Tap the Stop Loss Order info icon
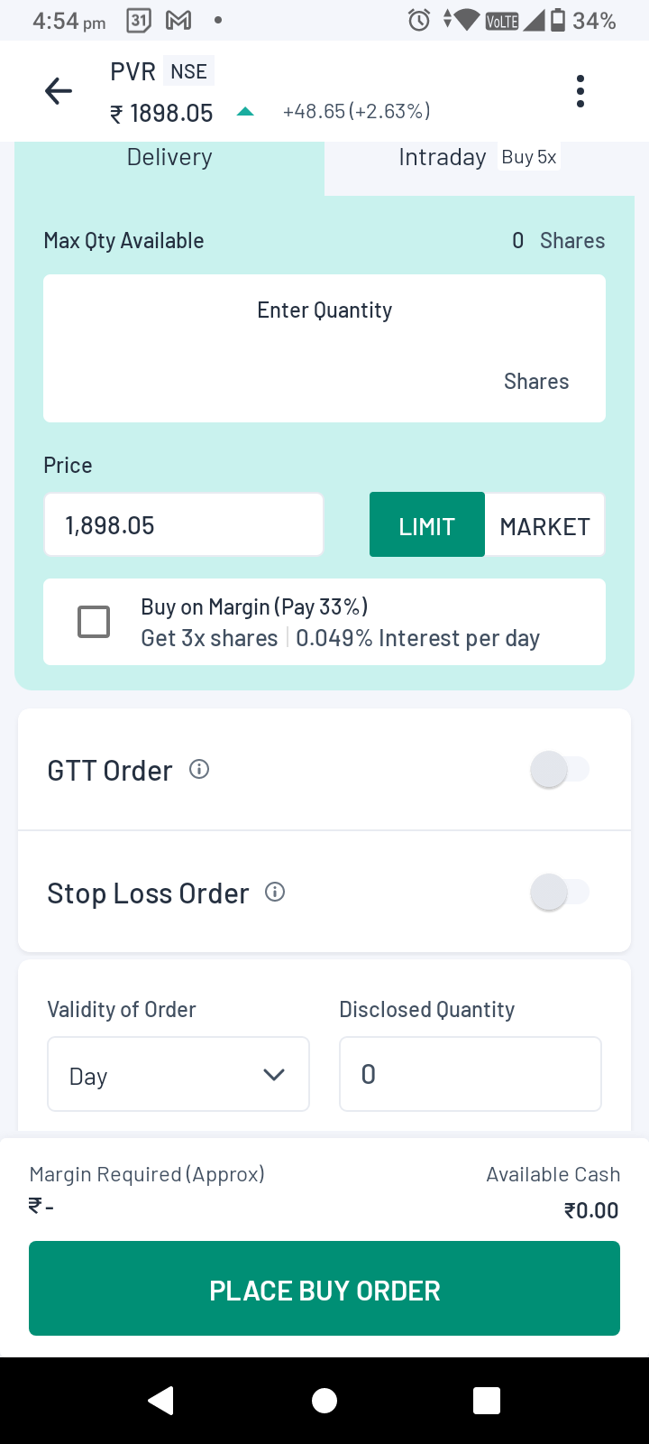This screenshot has height=1444, width=649. pyautogui.click(x=275, y=892)
